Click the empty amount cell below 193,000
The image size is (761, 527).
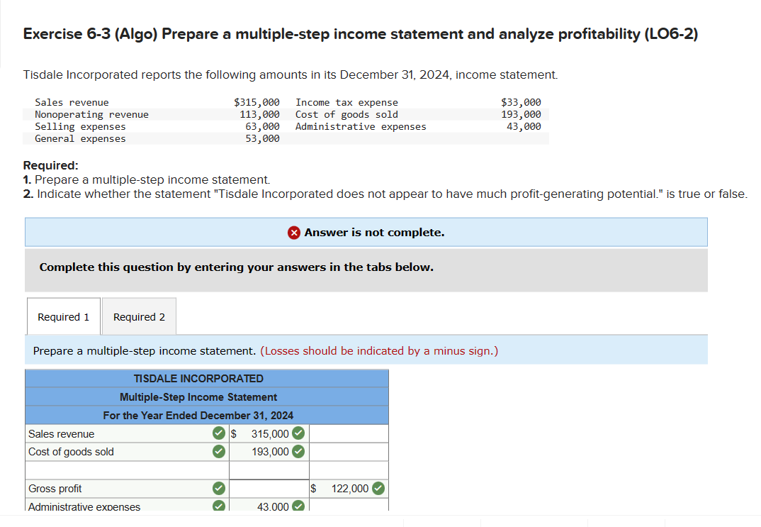click(269, 470)
